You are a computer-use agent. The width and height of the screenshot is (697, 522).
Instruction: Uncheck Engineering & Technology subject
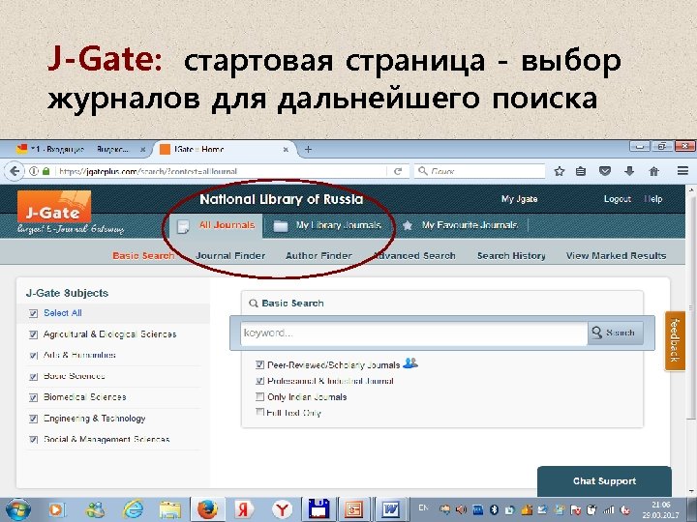(33, 419)
